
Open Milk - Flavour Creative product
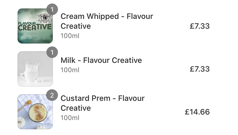pos(101,60)
